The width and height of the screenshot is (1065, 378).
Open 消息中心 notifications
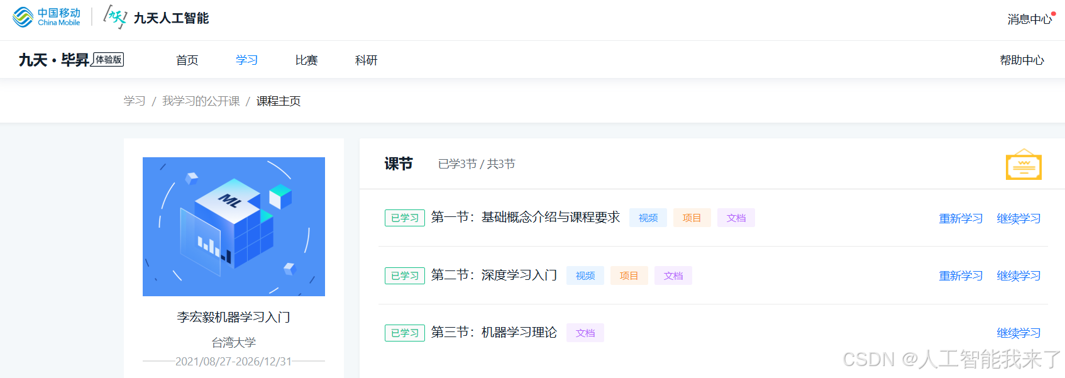click(x=1030, y=19)
